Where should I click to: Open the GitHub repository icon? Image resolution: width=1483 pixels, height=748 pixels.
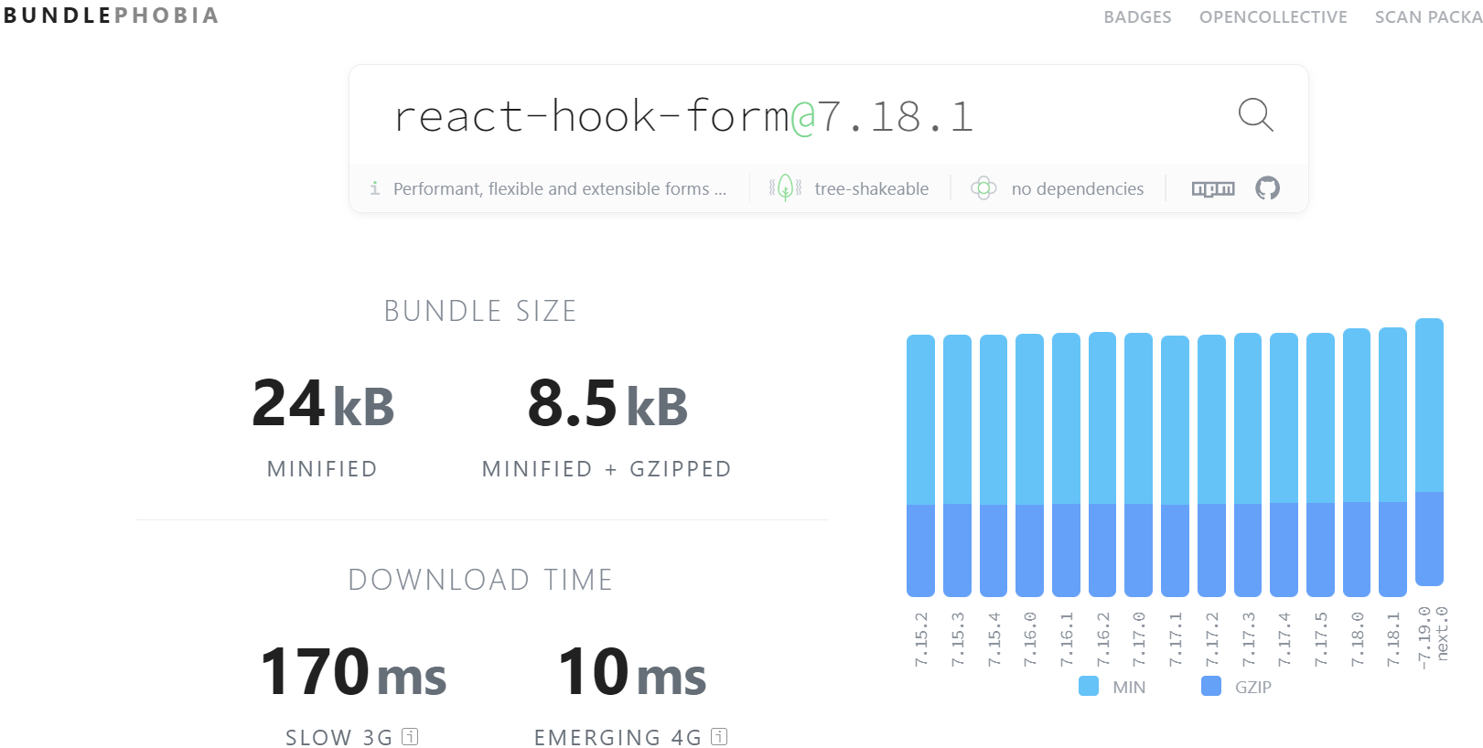1267,188
